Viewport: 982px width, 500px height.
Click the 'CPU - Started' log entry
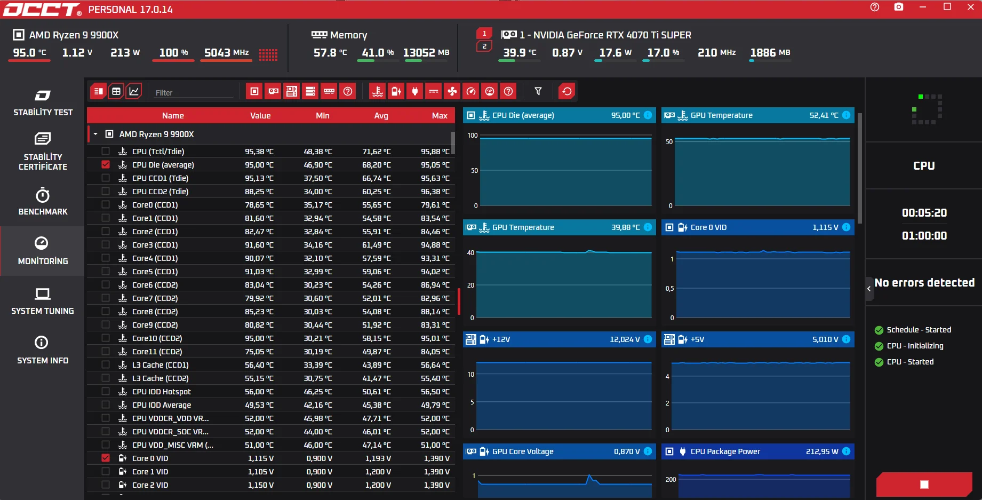[x=910, y=362]
